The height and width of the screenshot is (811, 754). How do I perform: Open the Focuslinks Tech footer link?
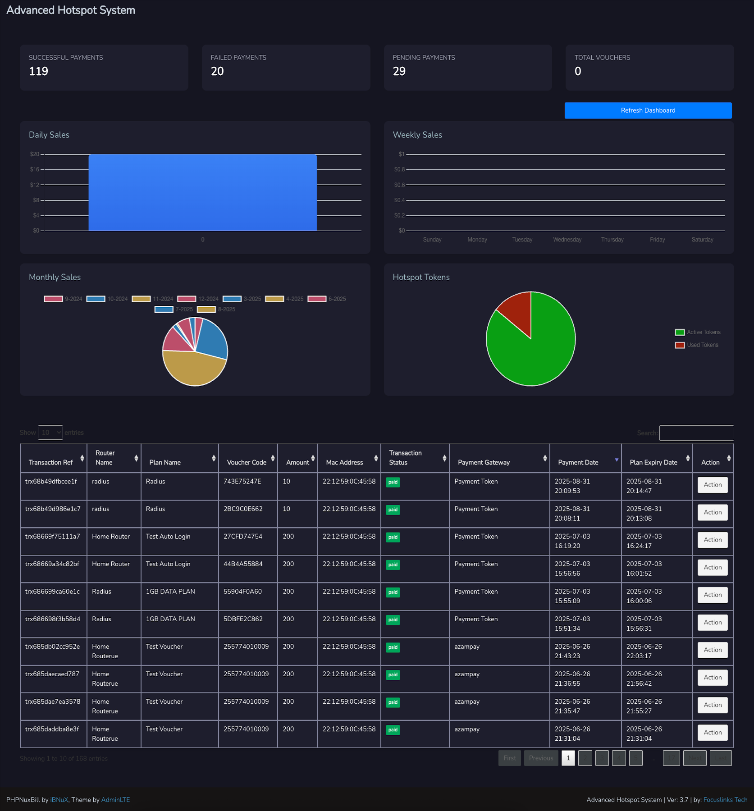(726, 800)
